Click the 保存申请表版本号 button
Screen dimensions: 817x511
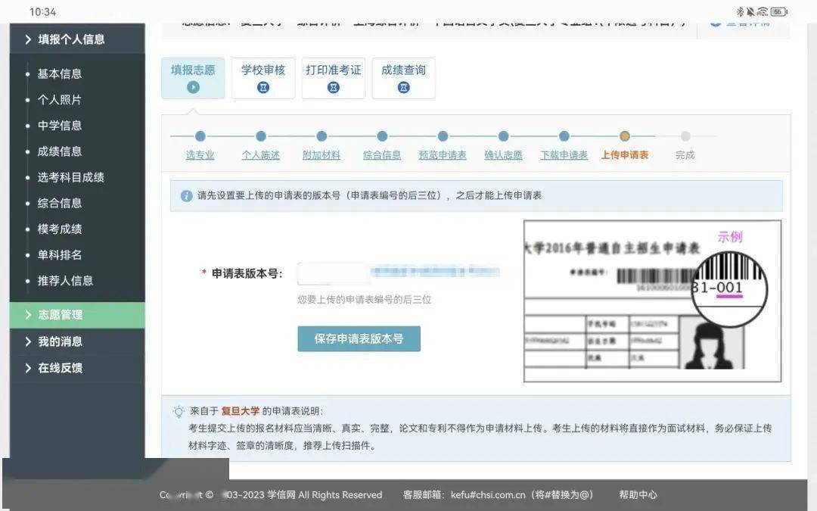tap(359, 338)
